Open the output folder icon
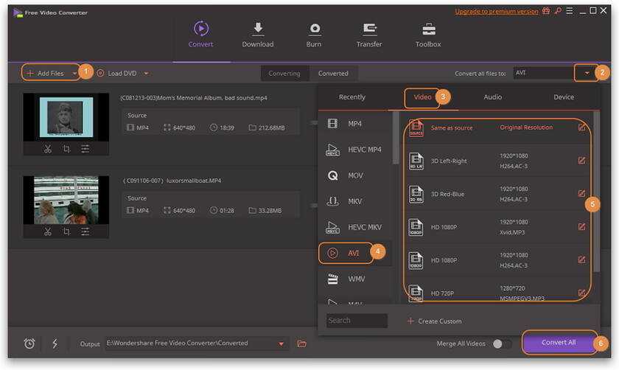This screenshot has width=619, height=370. tap(301, 343)
